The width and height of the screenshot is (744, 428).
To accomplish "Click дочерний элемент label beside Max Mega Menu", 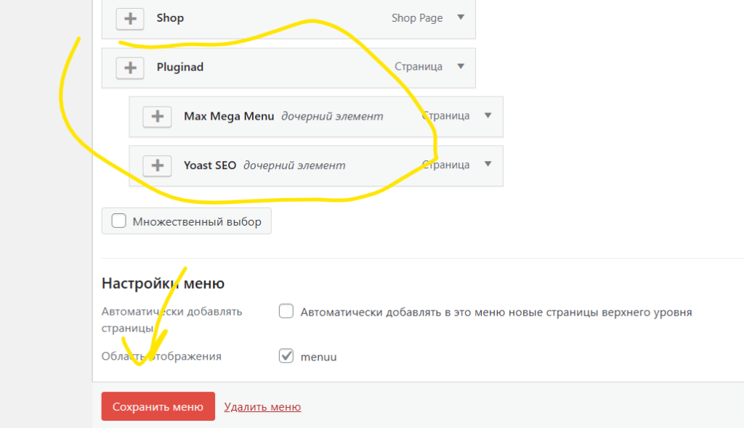I will [x=332, y=116].
